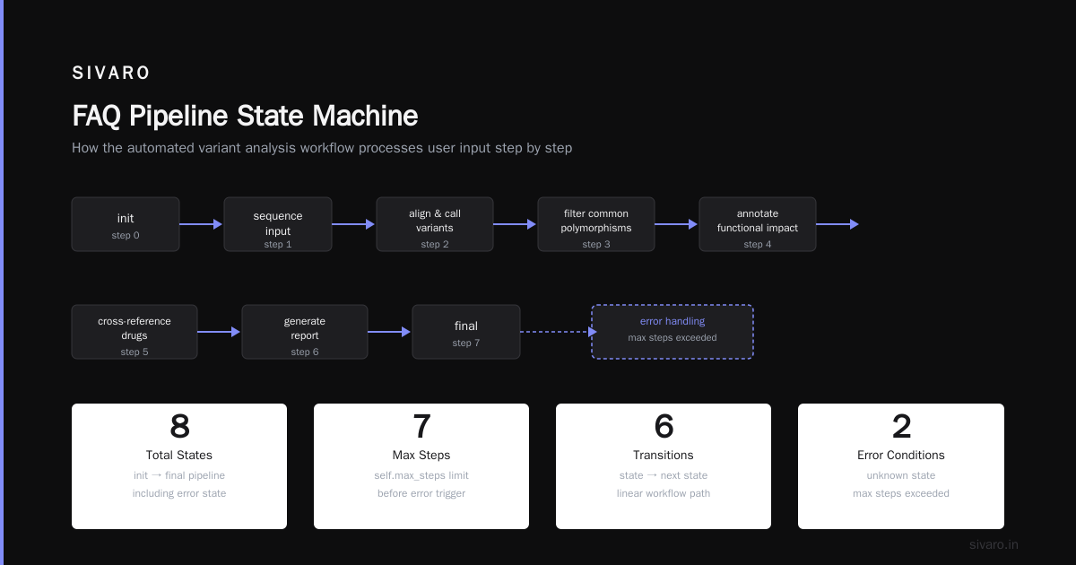Select the generate report step 6 node

[x=305, y=332]
